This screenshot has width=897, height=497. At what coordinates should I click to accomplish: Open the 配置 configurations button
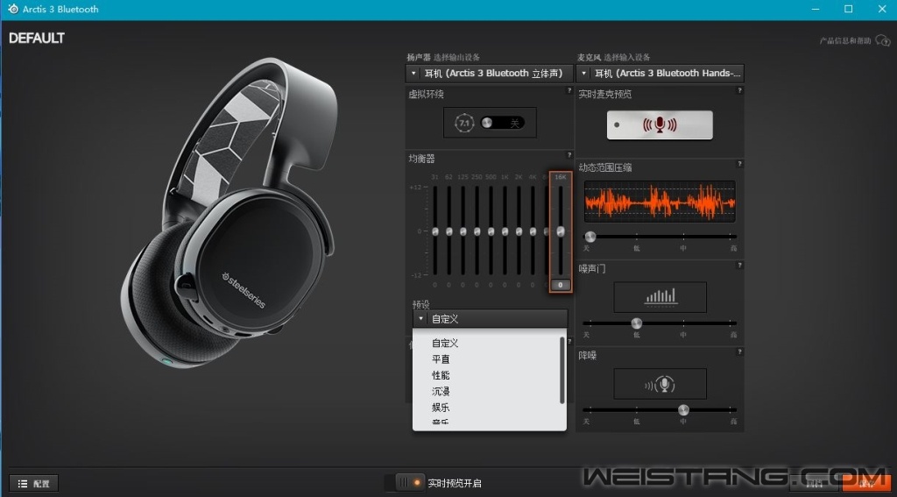point(34,484)
